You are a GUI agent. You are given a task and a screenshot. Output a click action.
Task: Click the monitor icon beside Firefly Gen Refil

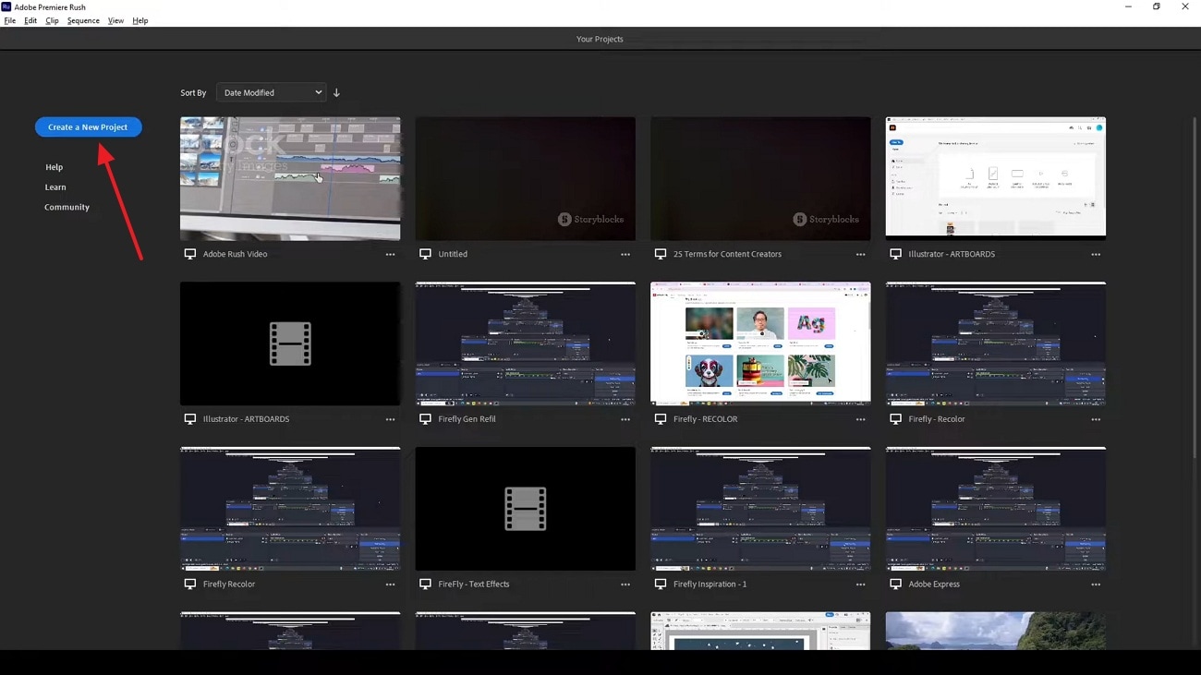click(426, 418)
